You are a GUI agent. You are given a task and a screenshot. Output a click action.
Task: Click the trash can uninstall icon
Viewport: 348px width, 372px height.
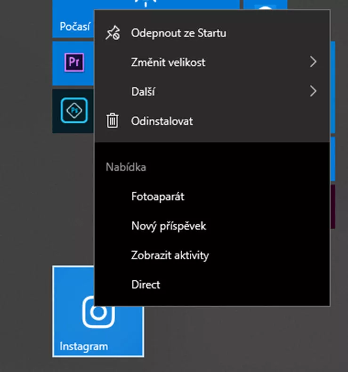tap(113, 121)
